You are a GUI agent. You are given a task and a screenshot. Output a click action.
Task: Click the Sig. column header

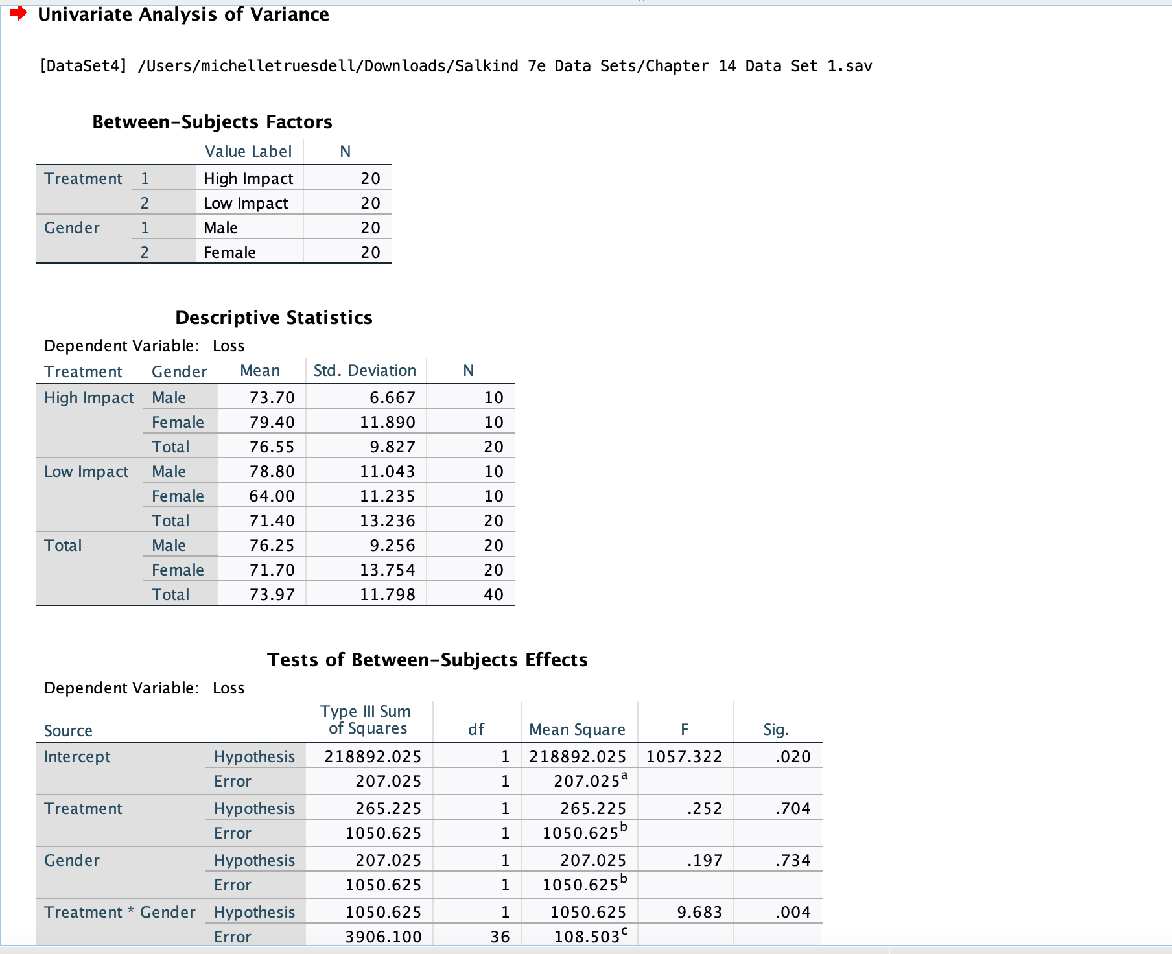pos(776,730)
